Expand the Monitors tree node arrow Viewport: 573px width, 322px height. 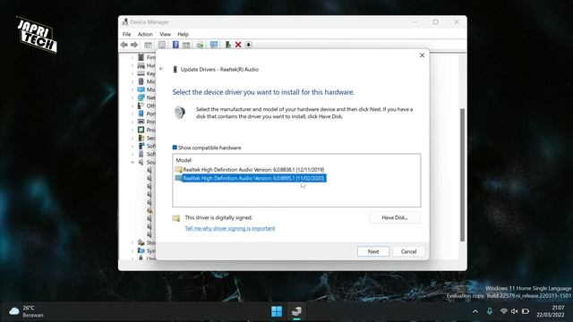coord(133,89)
